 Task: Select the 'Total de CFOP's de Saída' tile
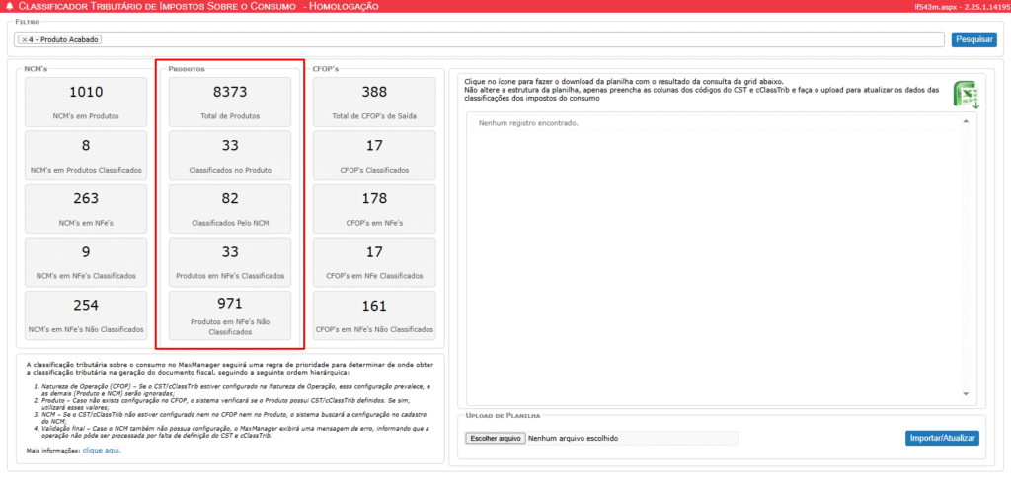pyautogui.click(x=374, y=102)
